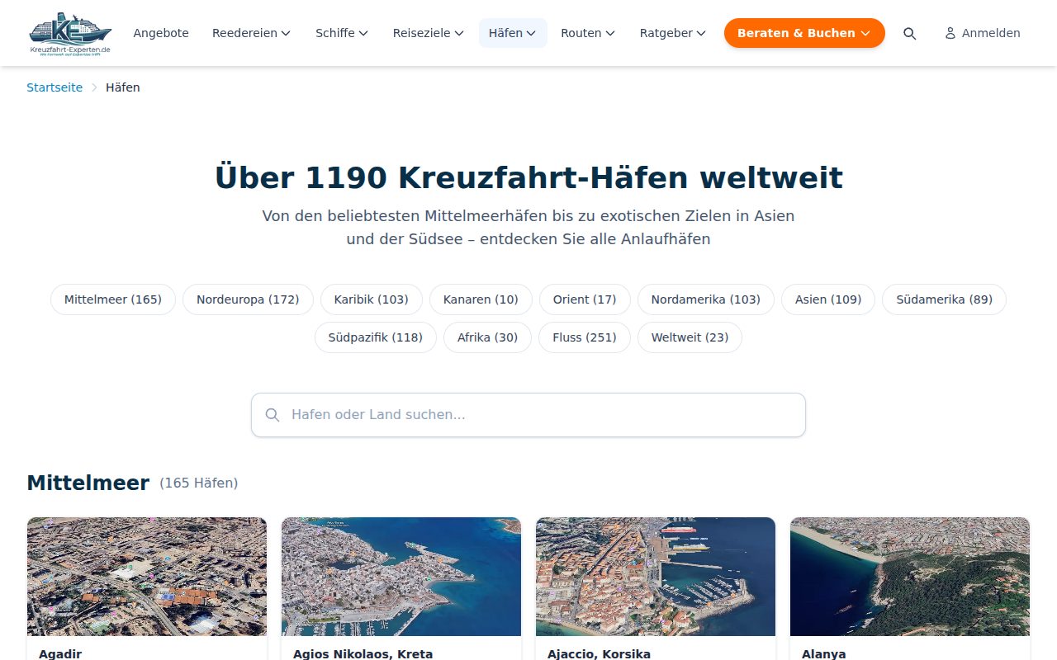Select the Orient (17) region chip

[x=585, y=299]
